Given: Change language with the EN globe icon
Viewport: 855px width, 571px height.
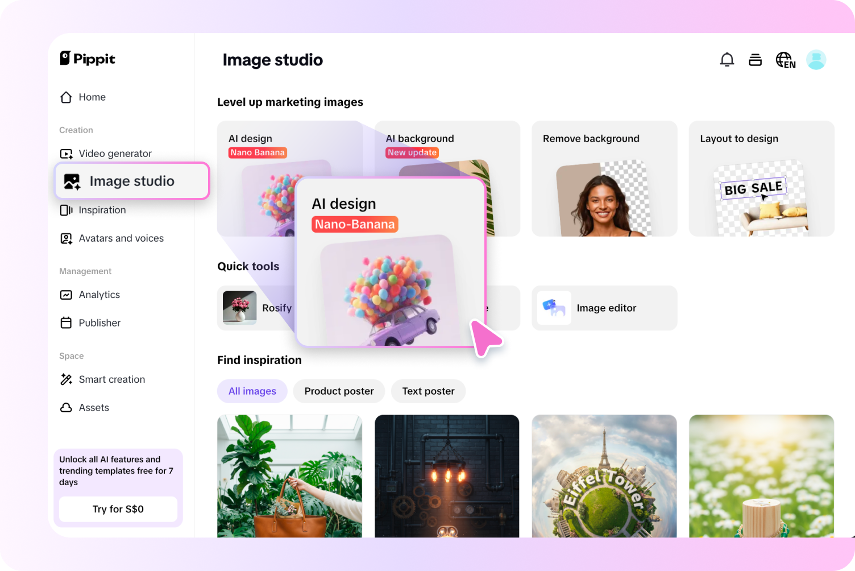Looking at the screenshot, I should click(x=786, y=60).
